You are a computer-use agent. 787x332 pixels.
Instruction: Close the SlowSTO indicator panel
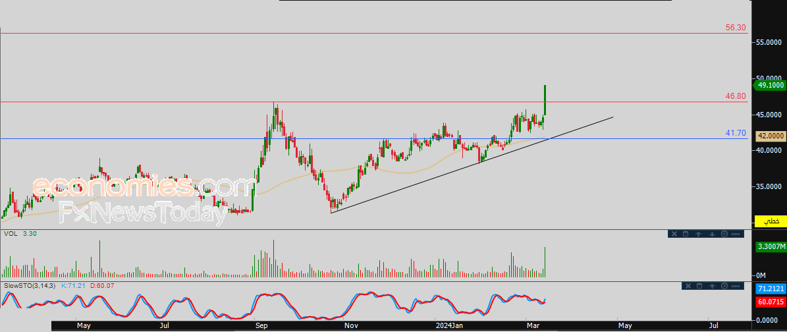pos(688,286)
